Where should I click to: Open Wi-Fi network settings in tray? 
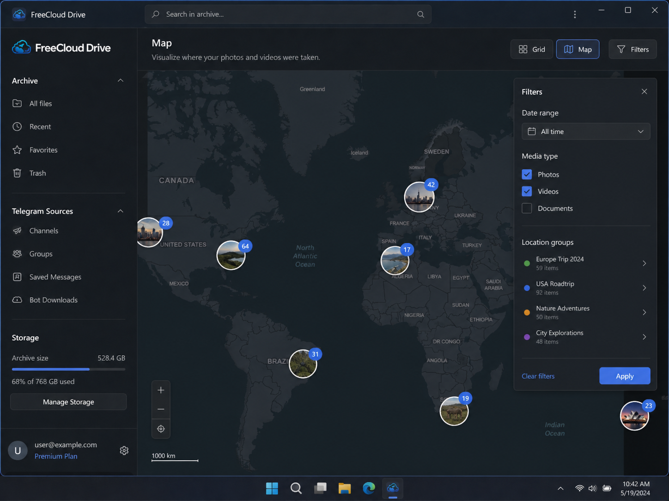click(579, 488)
